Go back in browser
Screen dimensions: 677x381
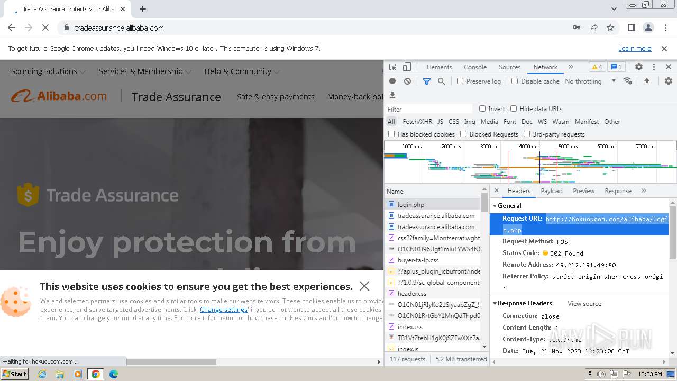12,28
